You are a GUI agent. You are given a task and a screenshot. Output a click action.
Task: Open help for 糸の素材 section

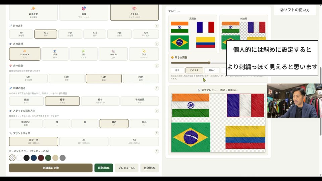157,44
